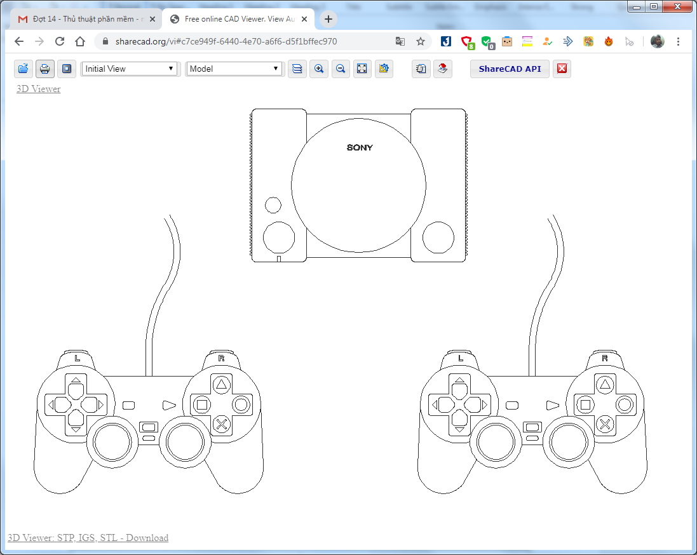Toggle the black background view button
The width and height of the screenshot is (697, 555).
click(x=66, y=69)
